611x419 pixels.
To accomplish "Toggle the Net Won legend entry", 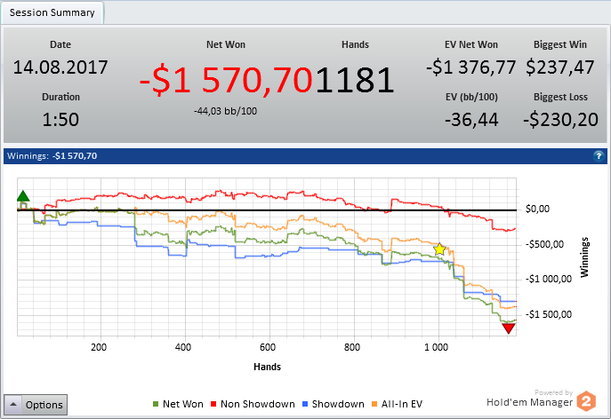I will [178, 404].
